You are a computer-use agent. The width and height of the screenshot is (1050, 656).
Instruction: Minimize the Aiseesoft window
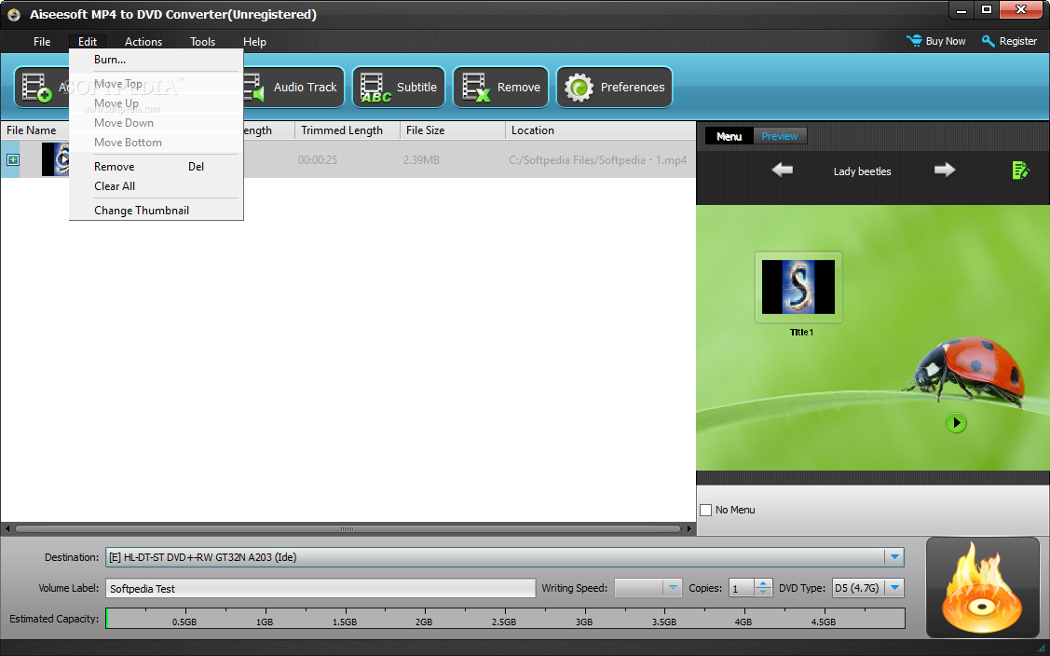pos(962,10)
